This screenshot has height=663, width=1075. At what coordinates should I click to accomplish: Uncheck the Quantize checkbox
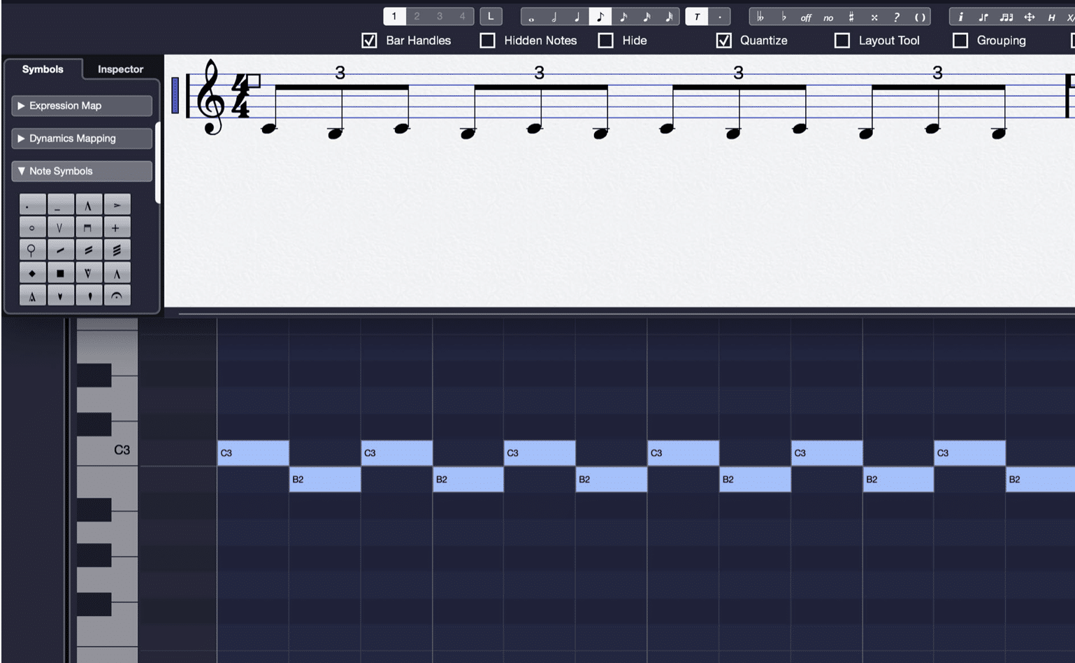tap(724, 41)
